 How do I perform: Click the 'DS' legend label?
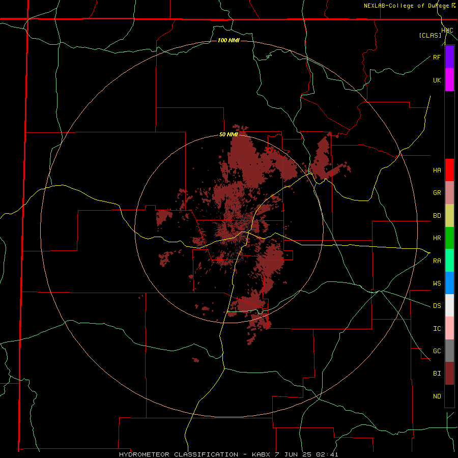click(437, 305)
